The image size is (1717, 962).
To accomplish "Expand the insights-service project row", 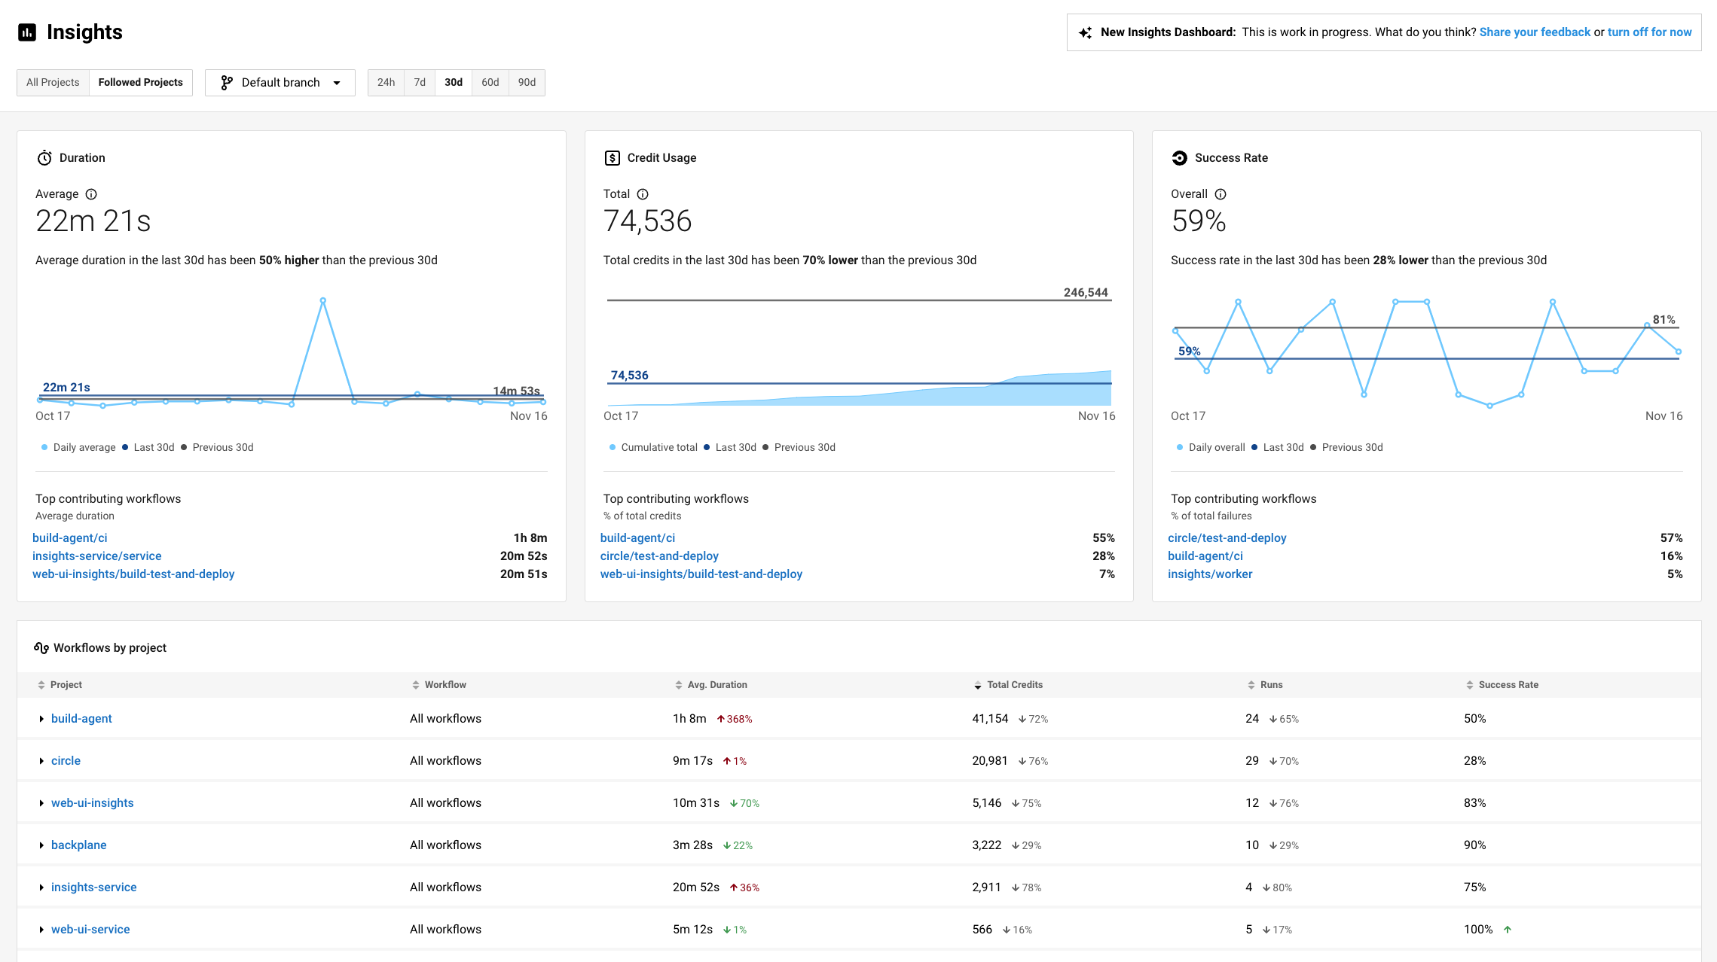I will 41,888.
